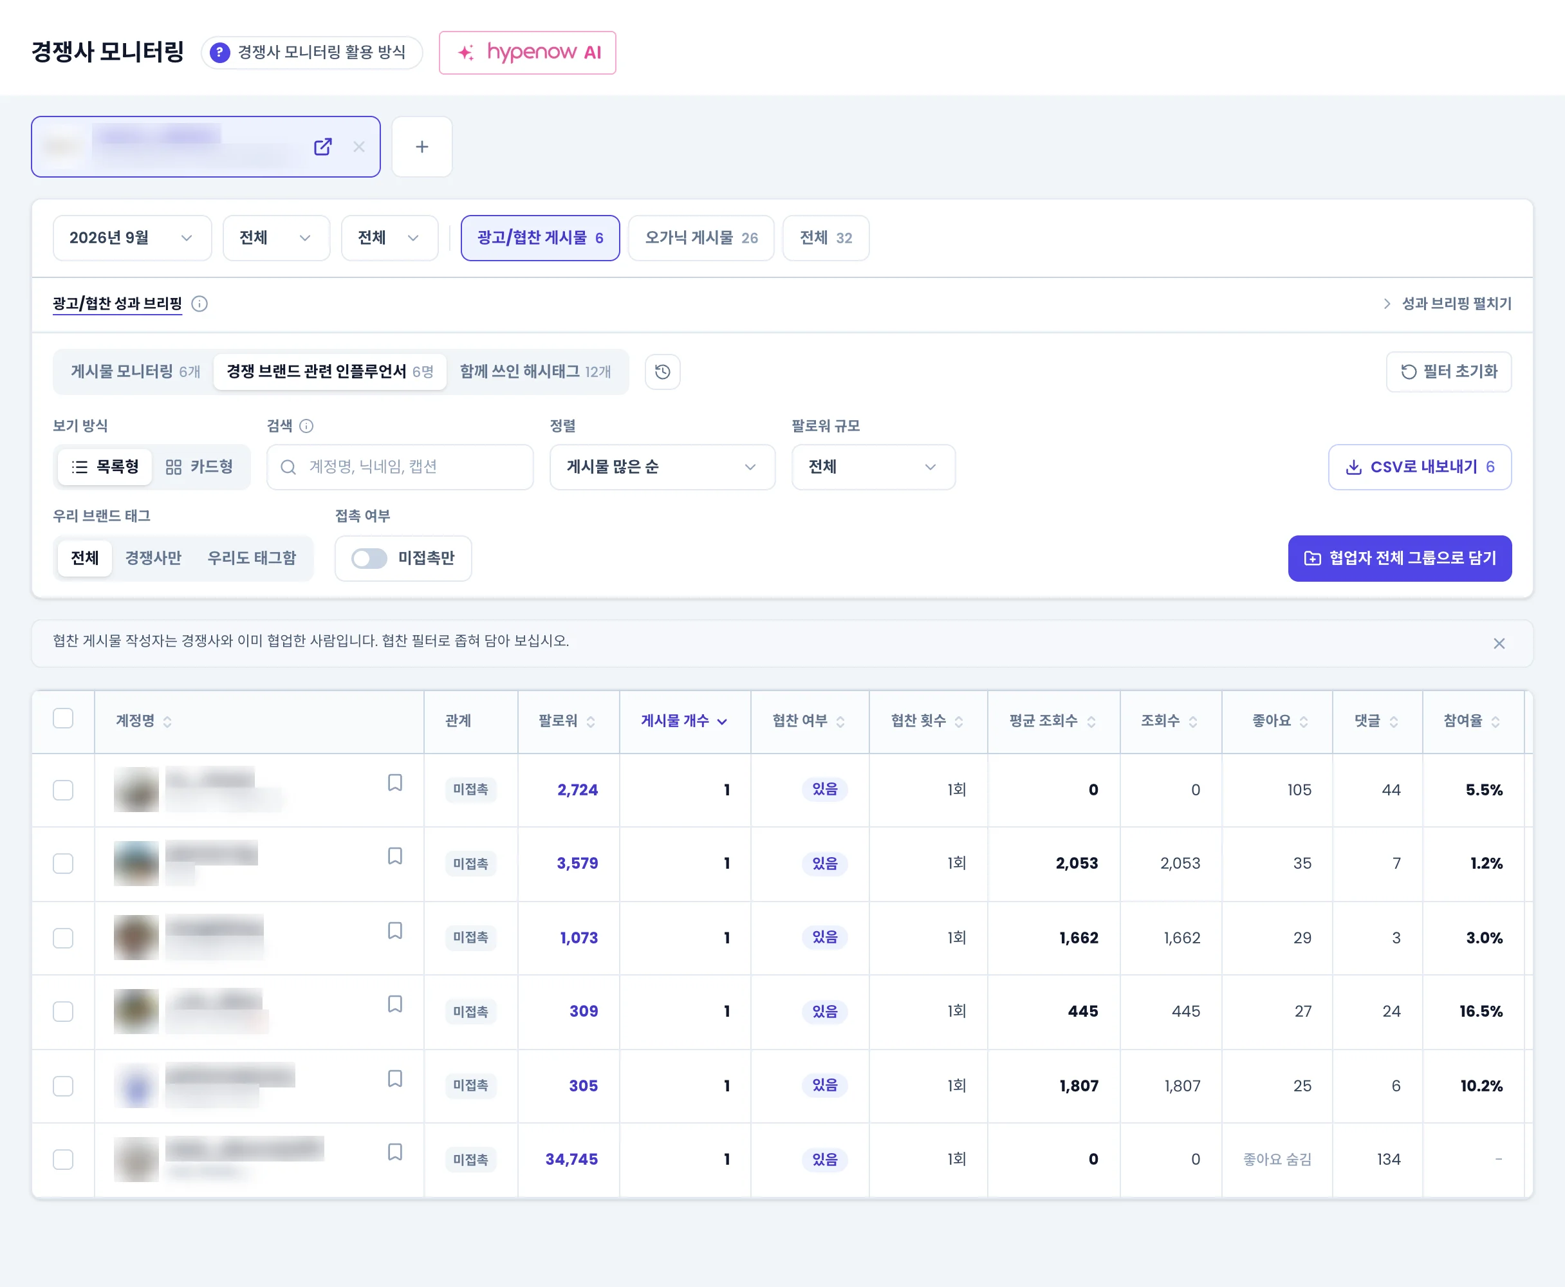Switch to 오가닉 게시물 tab

(701, 238)
